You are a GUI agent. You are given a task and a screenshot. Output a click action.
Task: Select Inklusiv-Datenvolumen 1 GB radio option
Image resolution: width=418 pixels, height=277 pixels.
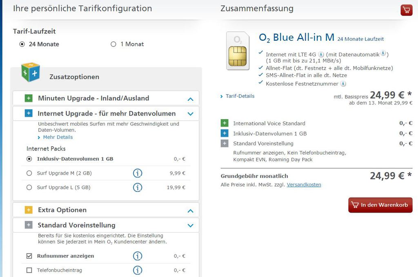click(x=29, y=159)
